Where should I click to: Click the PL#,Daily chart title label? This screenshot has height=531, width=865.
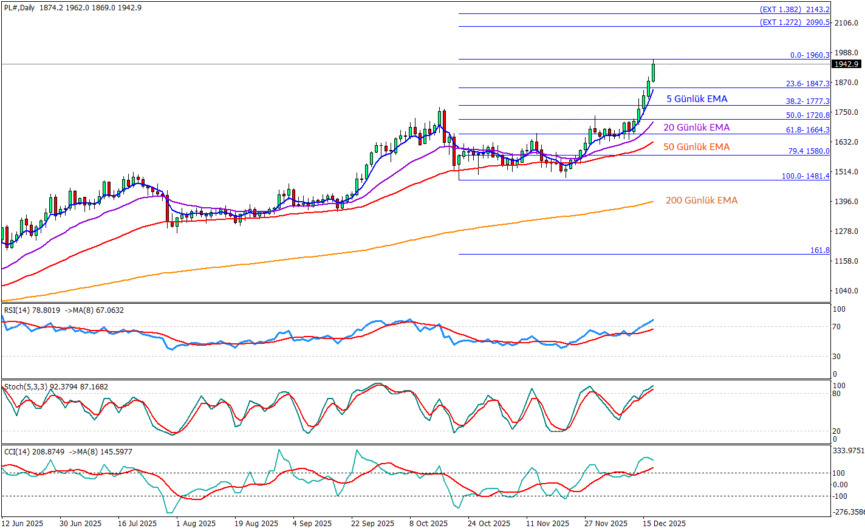coord(19,8)
